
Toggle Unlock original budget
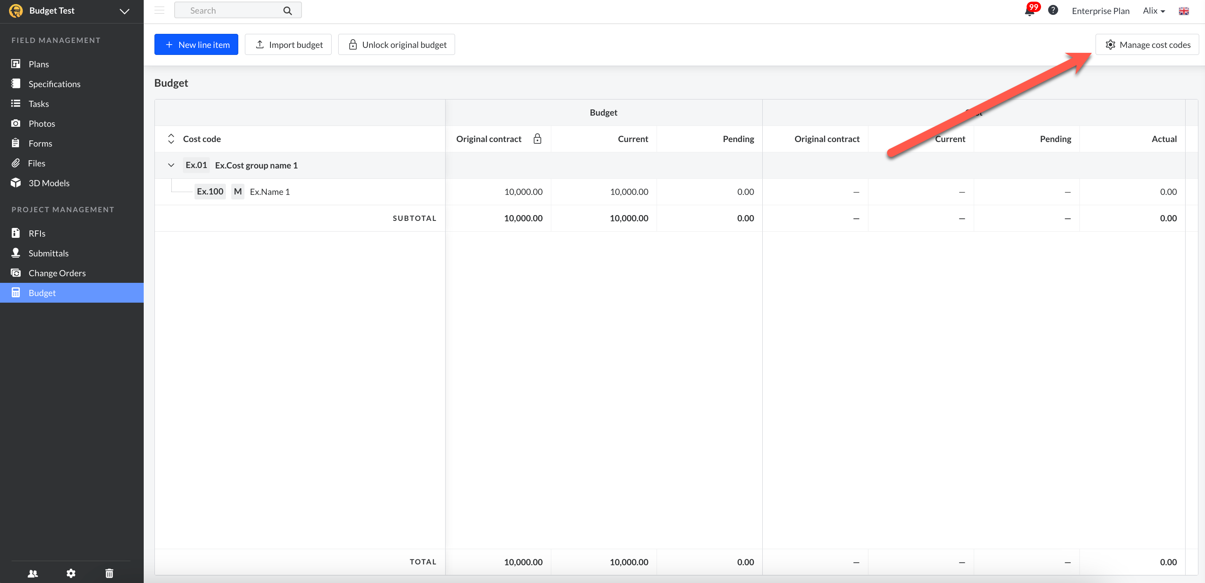[396, 45]
